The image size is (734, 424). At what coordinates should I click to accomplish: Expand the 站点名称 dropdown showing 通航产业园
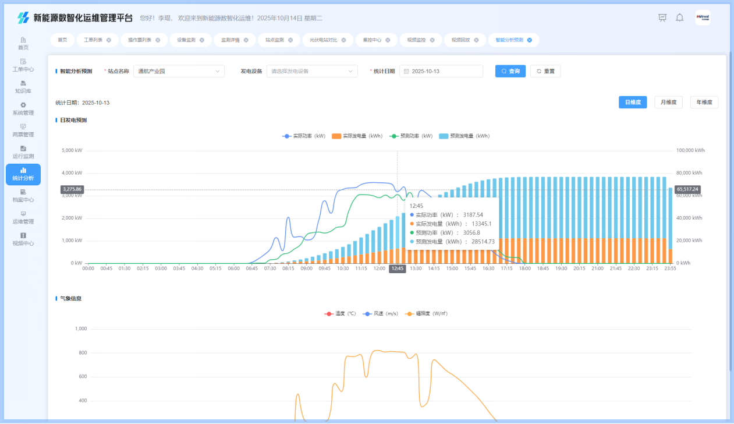179,71
